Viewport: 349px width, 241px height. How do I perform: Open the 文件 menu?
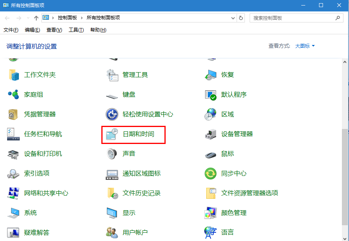[x=11, y=30]
